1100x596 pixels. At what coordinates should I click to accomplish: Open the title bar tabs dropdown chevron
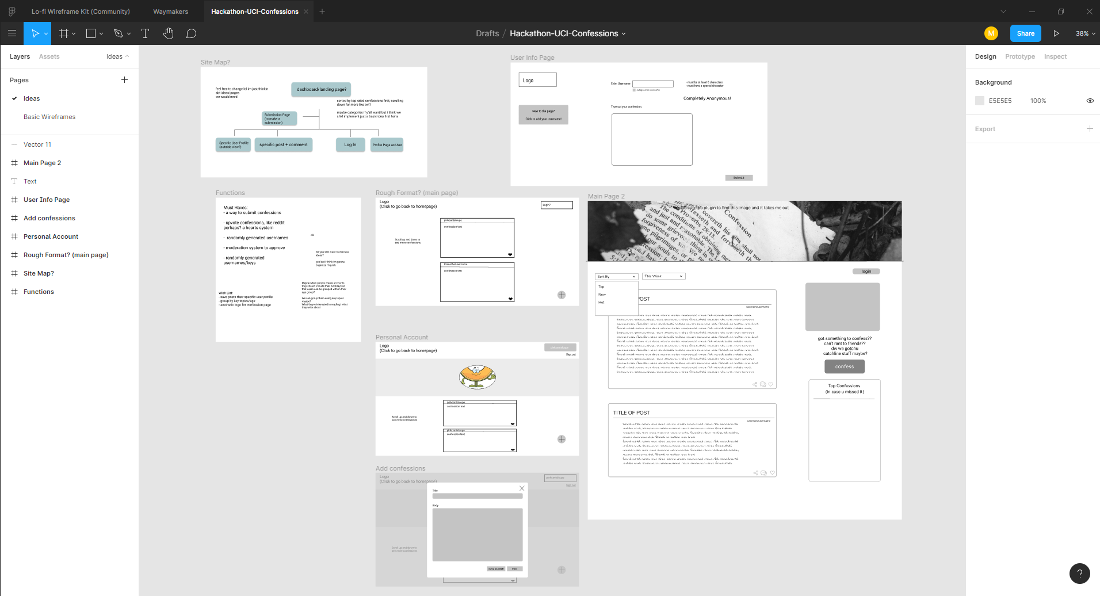pos(1003,12)
